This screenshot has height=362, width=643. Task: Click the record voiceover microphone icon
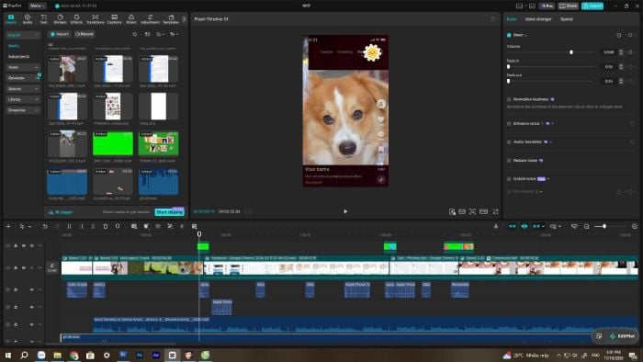[496, 226]
